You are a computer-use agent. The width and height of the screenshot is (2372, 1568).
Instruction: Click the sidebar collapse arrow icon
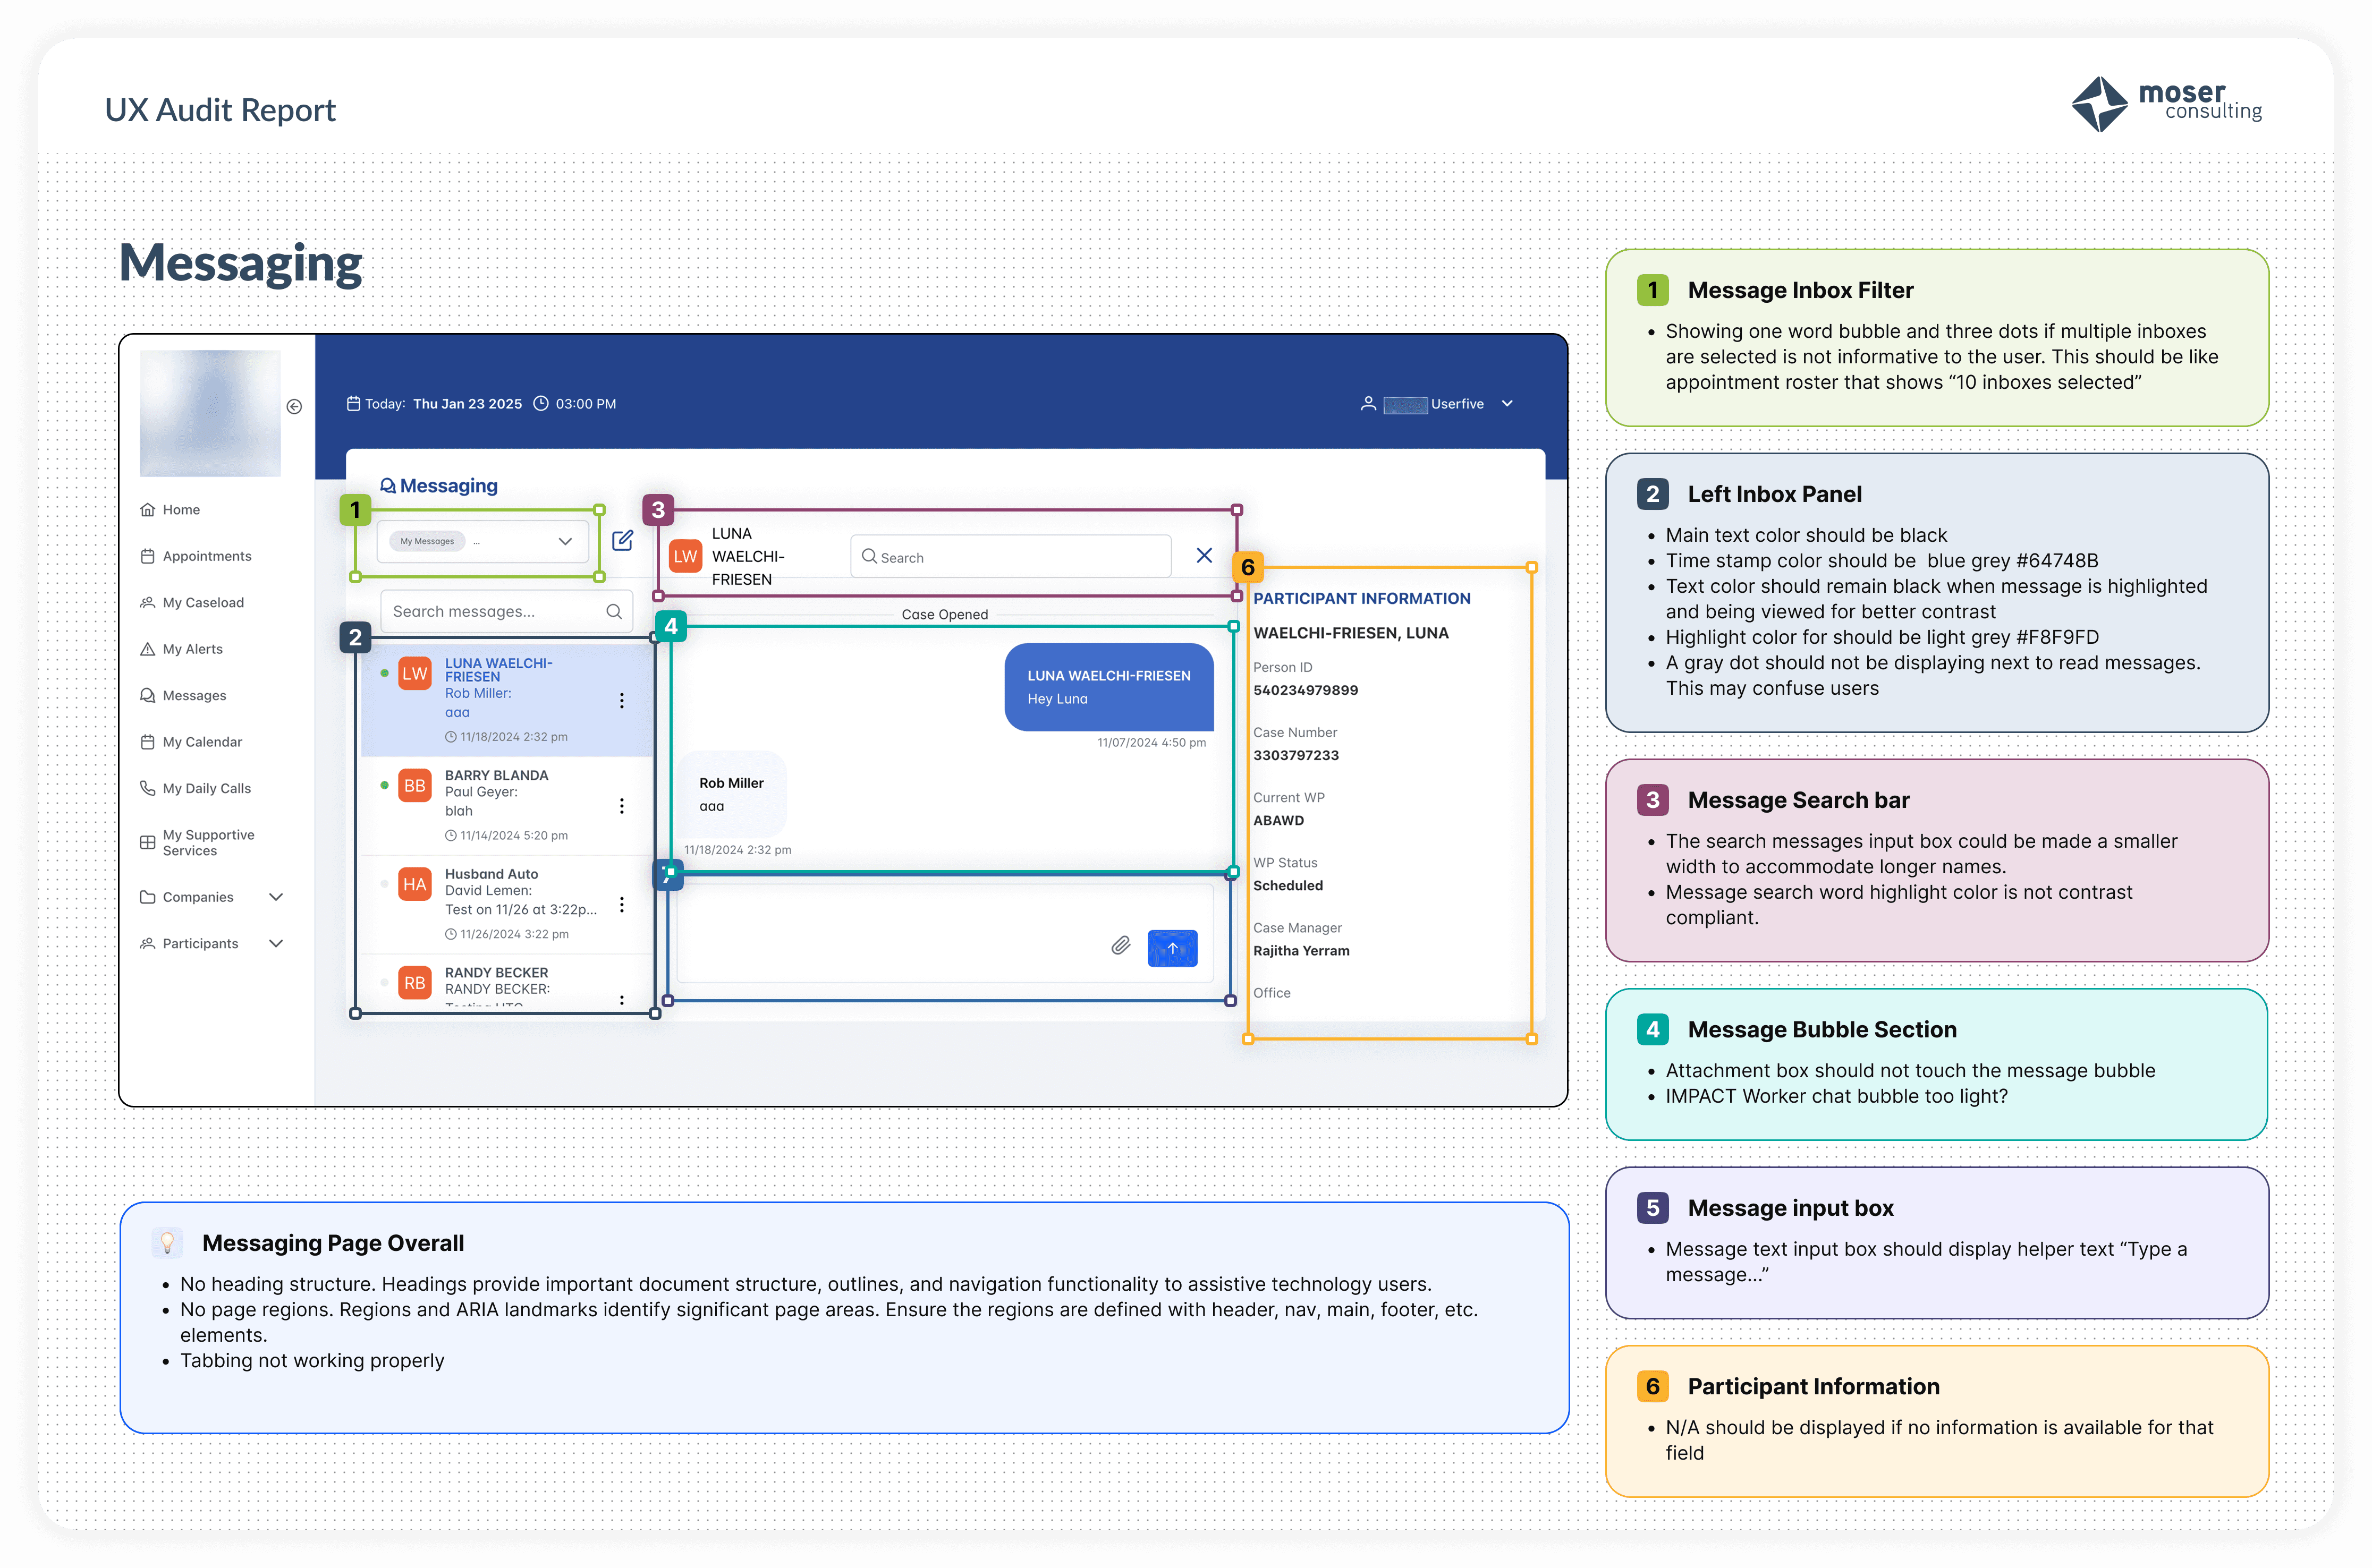[294, 406]
